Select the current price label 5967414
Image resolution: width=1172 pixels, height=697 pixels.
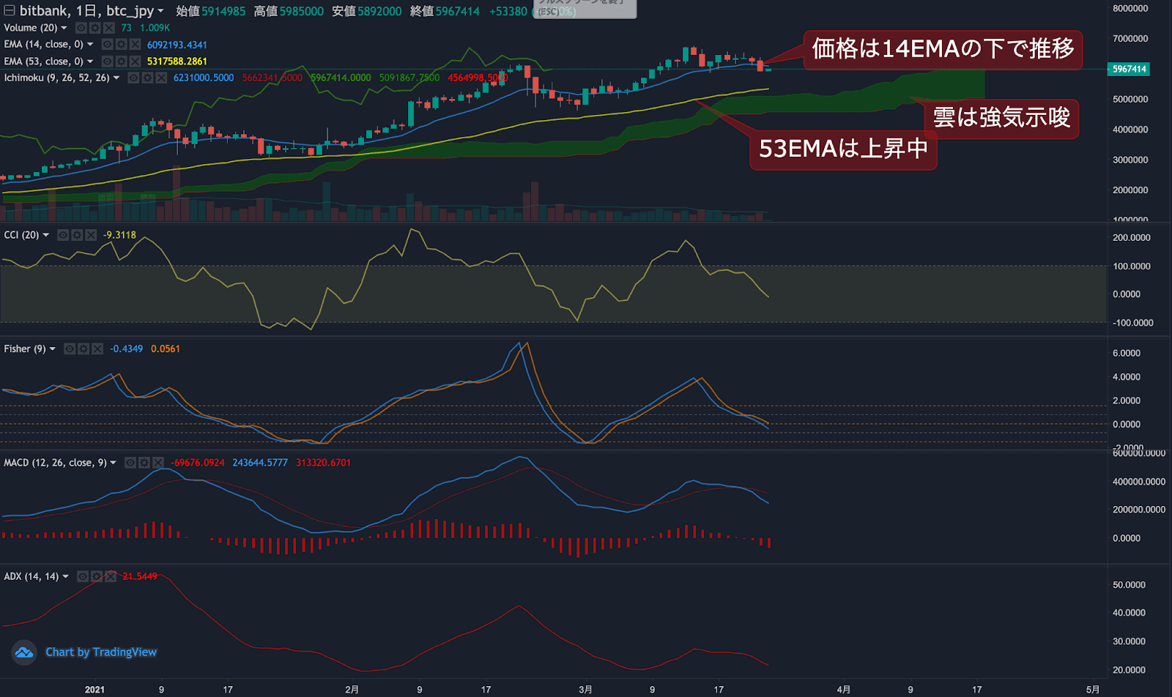(1129, 70)
